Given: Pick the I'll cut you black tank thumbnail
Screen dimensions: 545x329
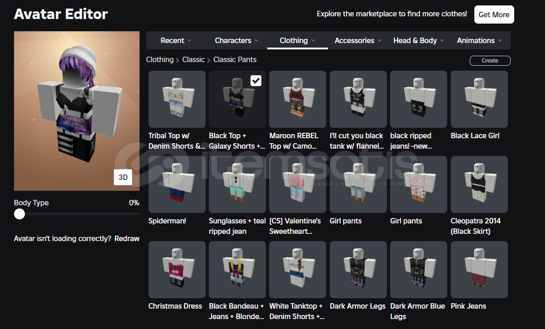Looking at the screenshot, I should click(x=358, y=99).
